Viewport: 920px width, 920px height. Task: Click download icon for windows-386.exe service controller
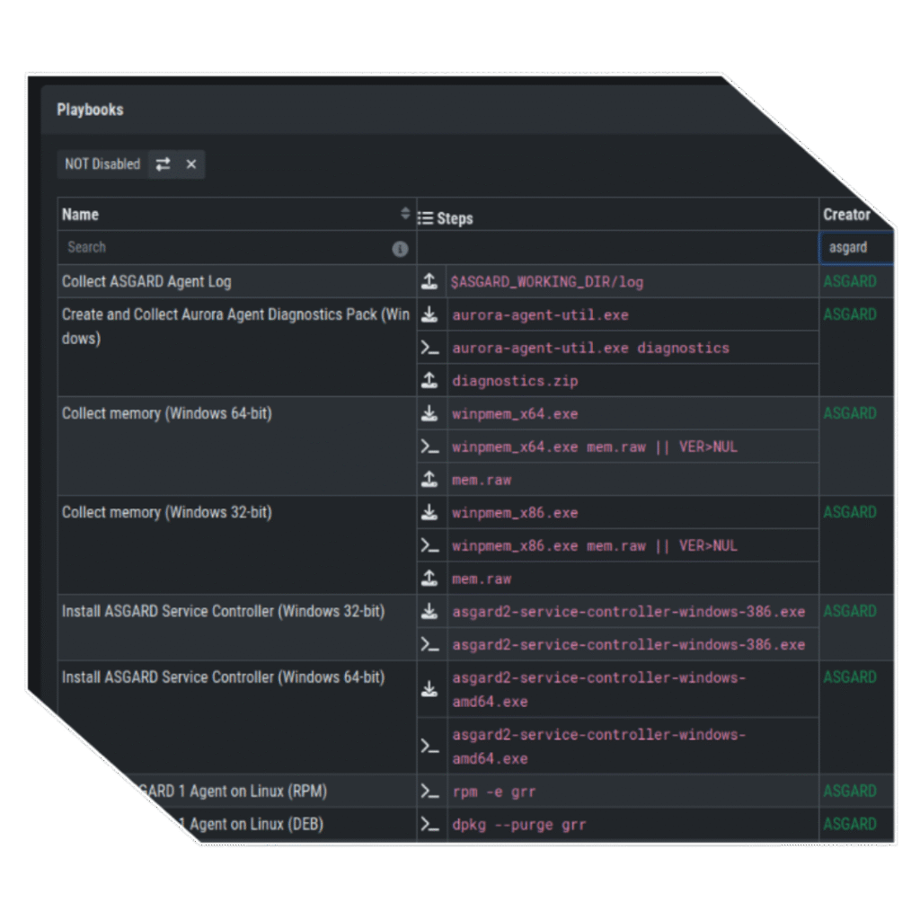coord(429,611)
